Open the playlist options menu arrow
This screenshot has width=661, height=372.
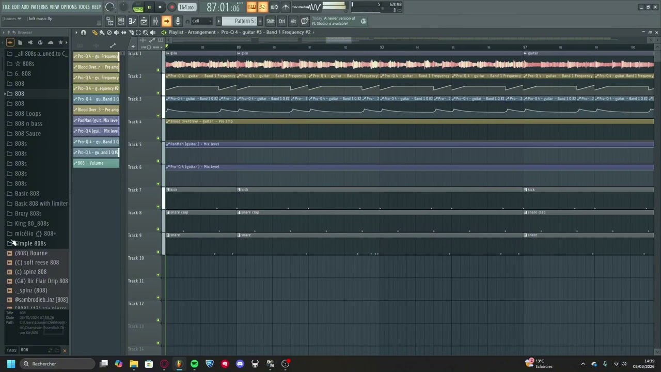tap(76, 33)
